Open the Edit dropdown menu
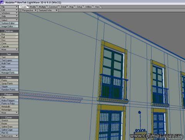The width and height of the screenshot is (185, 140). 9,10
